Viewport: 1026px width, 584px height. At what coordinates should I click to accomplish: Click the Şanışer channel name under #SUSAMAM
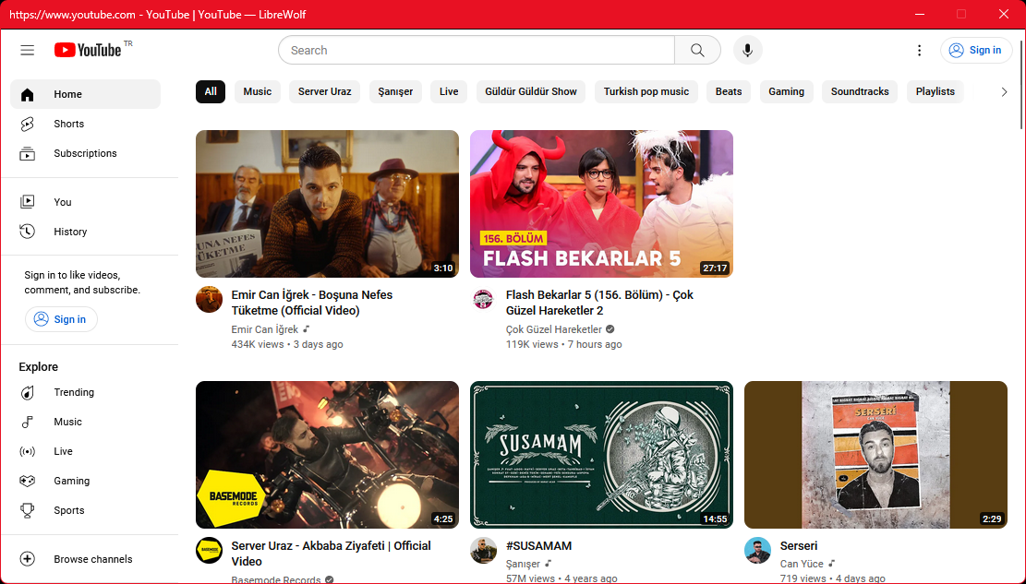click(523, 564)
